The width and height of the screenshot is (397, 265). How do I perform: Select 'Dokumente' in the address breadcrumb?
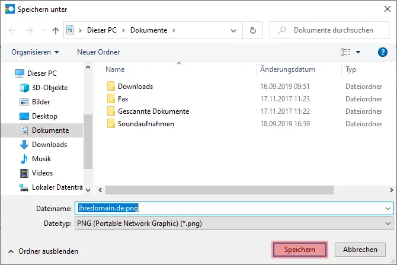click(149, 30)
